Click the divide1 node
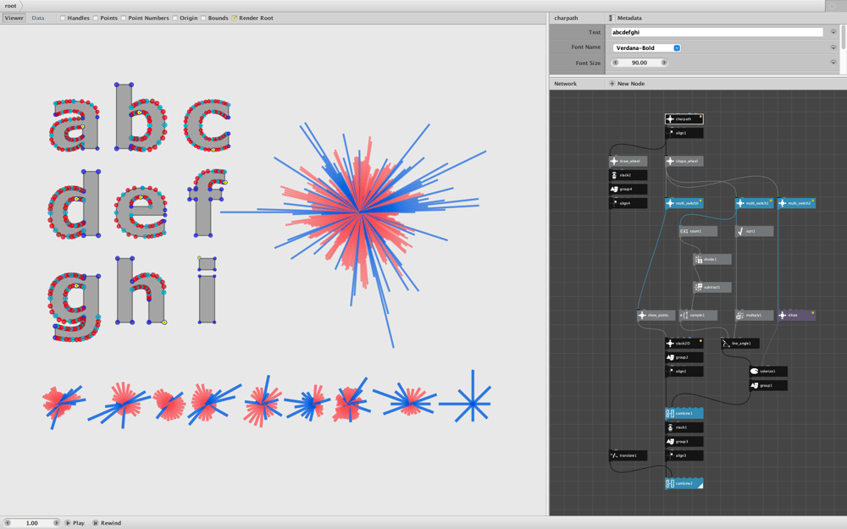Image resolution: width=847 pixels, height=529 pixels. point(712,259)
